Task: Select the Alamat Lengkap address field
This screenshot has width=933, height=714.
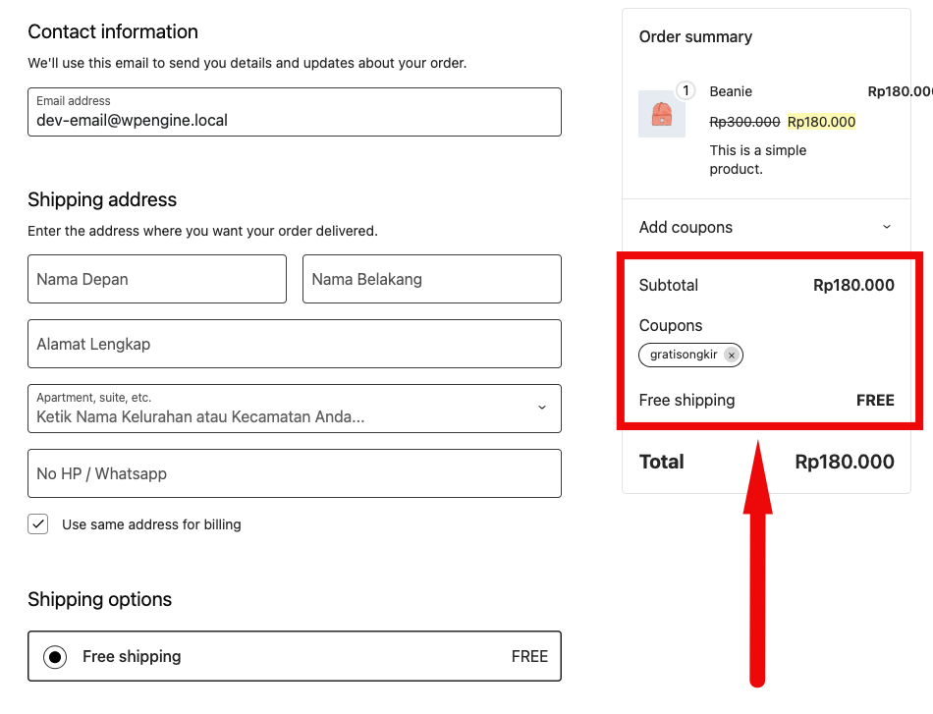Action: pyautogui.click(x=295, y=344)
